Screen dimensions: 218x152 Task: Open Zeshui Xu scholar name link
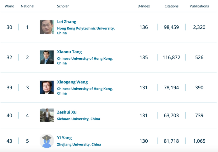pyautogui.click(x=67, y=112)
